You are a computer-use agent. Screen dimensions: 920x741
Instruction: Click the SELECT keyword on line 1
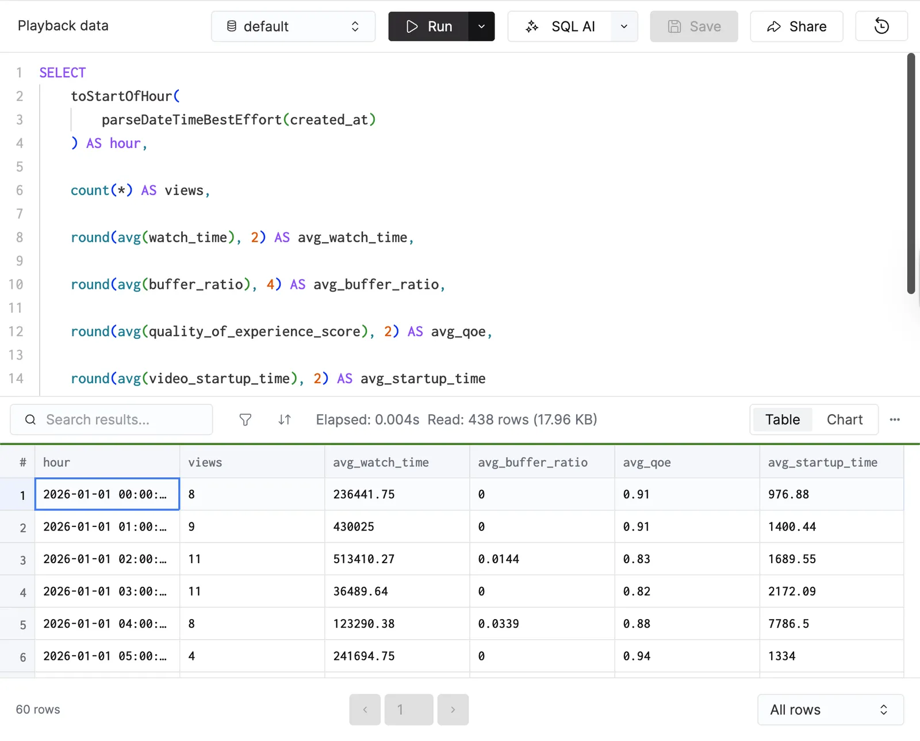click(62, 72)
